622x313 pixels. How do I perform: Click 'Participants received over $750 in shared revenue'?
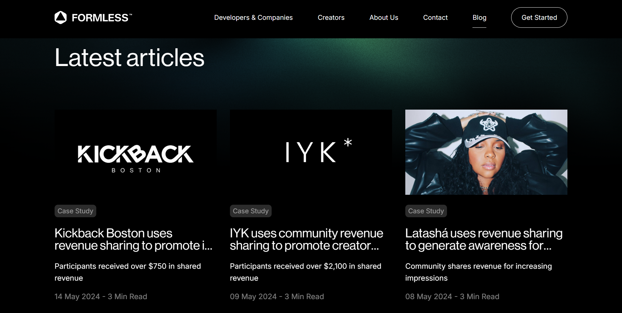[128, 272]
